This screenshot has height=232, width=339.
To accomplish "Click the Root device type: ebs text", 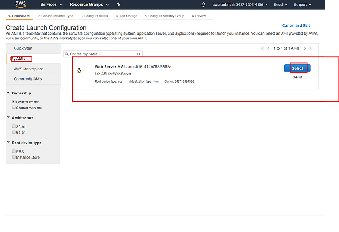I will (x=109, y=82).
